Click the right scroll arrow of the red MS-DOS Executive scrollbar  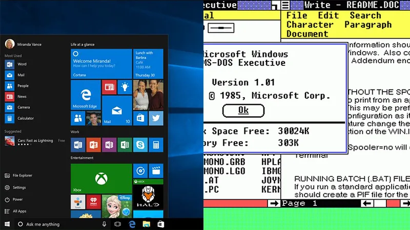point(274,203)
